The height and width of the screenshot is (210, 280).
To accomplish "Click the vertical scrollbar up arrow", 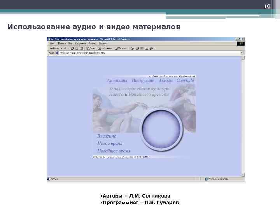I will coord(243,58).
